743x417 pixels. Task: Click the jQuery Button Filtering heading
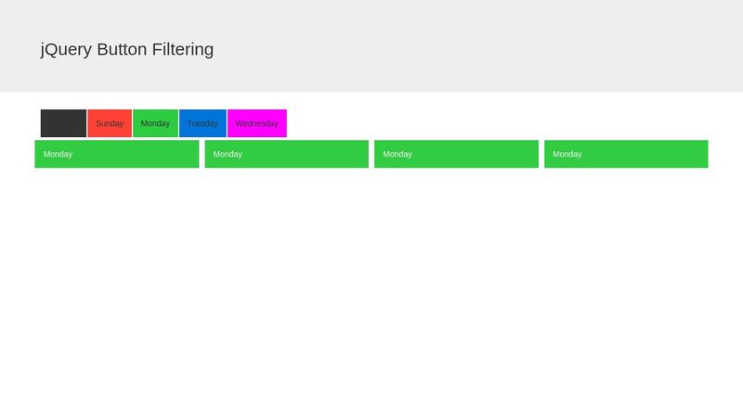point(127,49)
